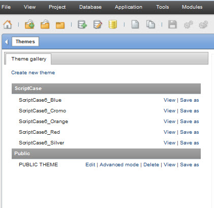Click the Home house icon
The image size is (214, 208).
pyautogui.click(x=8, y=24)
